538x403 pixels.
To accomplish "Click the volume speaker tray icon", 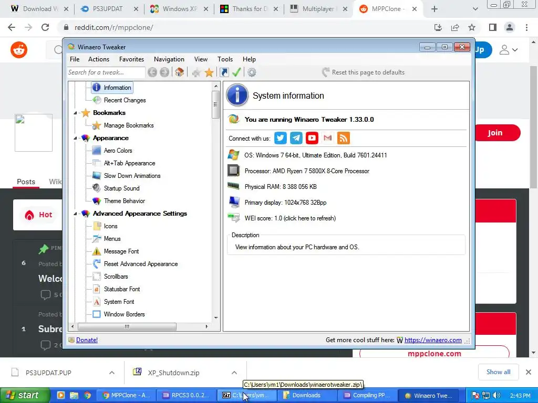I will pyautogui.click(x=496, y=395).
